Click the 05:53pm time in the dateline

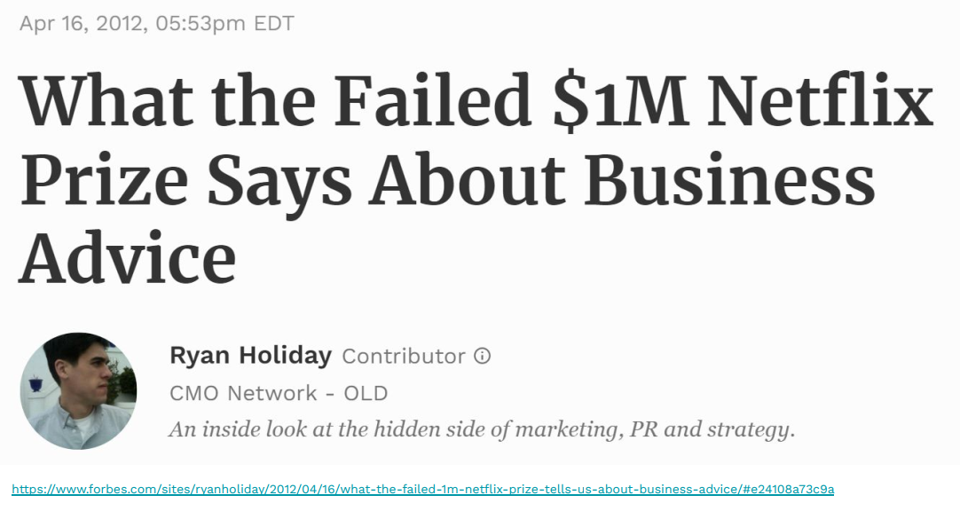200,24
